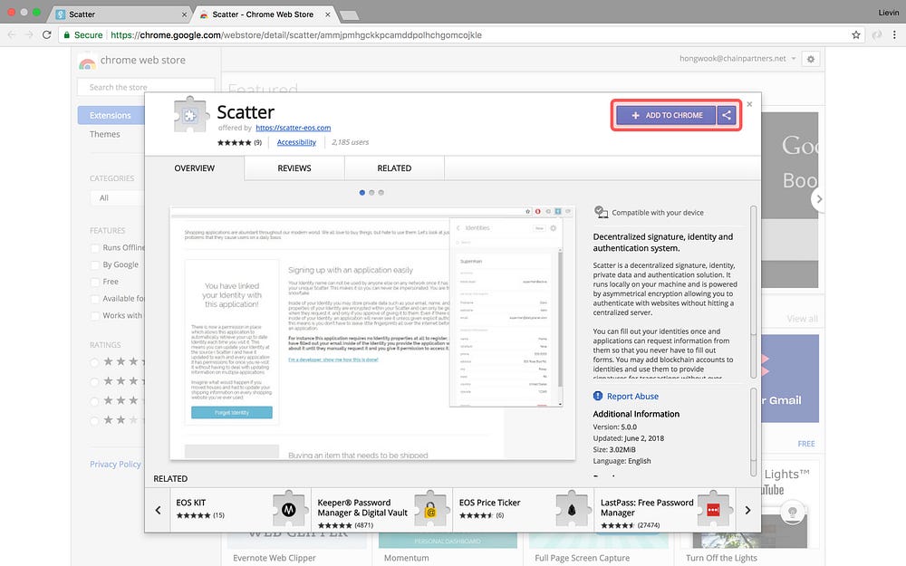The image size is (906, 566).
Task: Click the Search the store field
Action: coord(146,87)
